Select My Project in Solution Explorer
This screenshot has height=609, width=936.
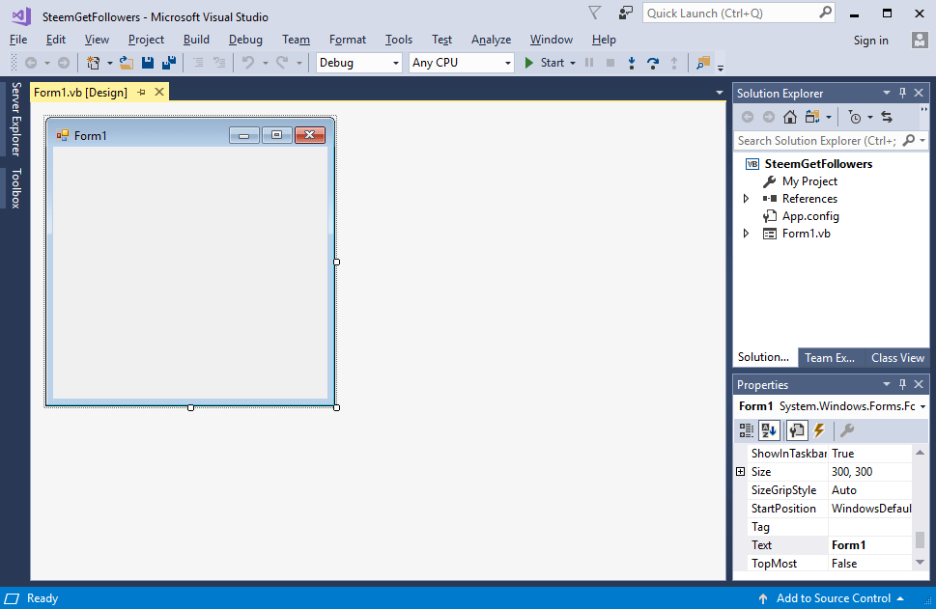click(809, 181)
